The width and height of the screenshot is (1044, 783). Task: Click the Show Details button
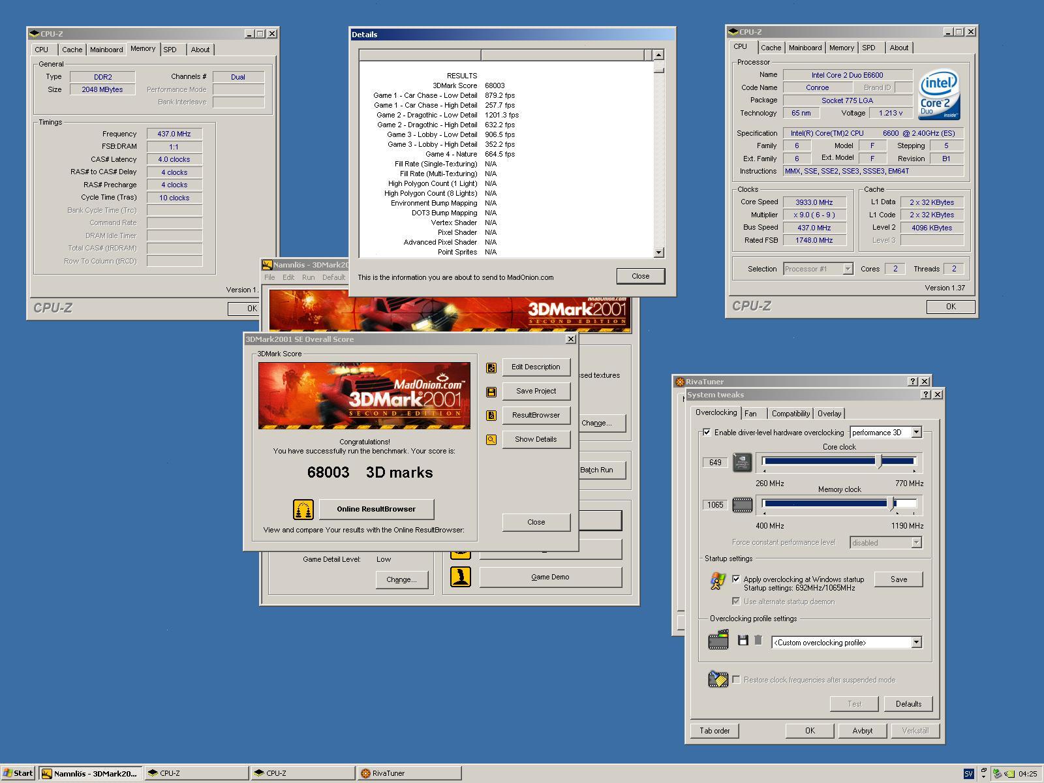coord(536,439)
